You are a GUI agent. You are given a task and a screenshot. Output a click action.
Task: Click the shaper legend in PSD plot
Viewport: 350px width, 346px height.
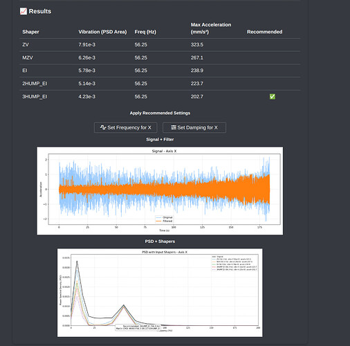234,263
